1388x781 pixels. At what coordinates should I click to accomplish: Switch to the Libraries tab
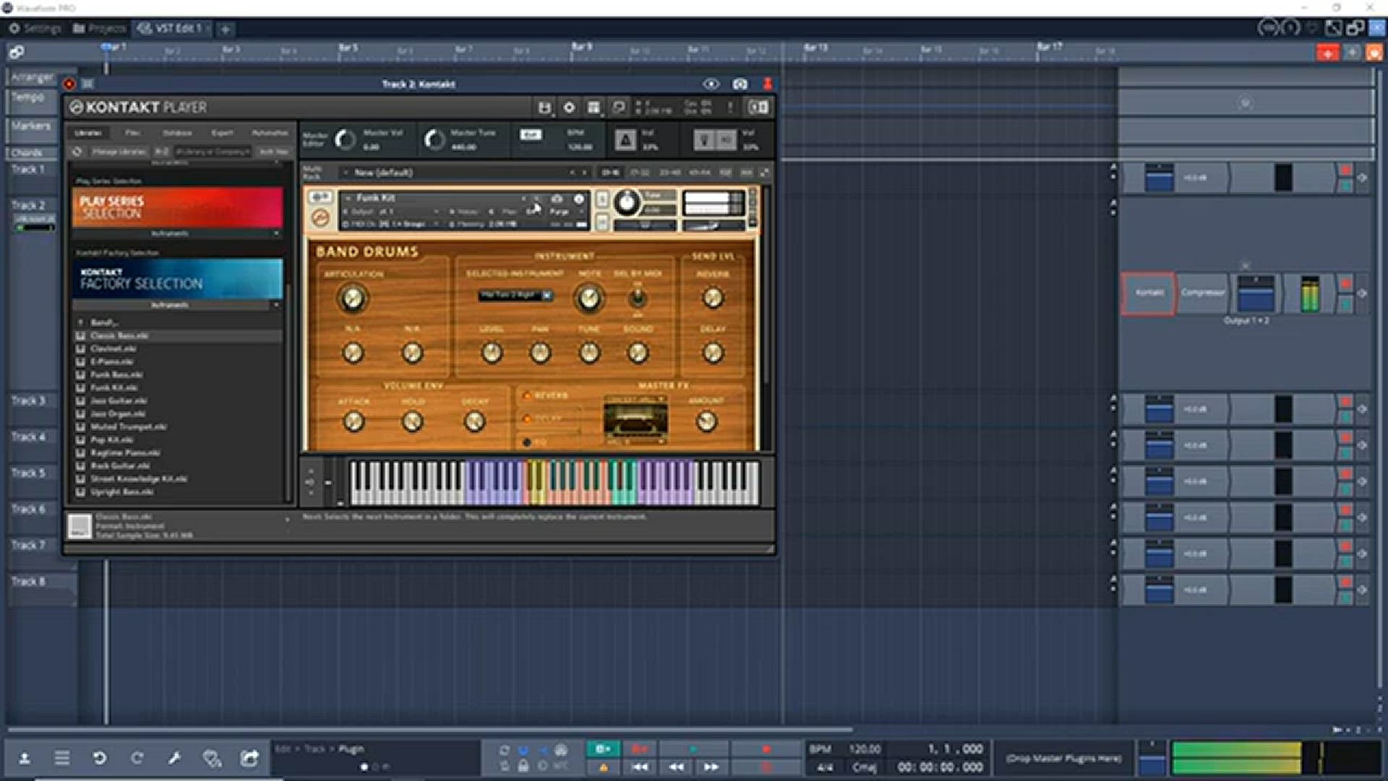pyautogui.click(x=88, y=133)
